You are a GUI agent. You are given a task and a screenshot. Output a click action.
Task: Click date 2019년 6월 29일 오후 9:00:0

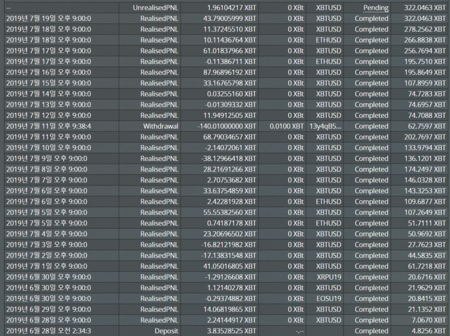pyautogui.click(x=48, y=309)
